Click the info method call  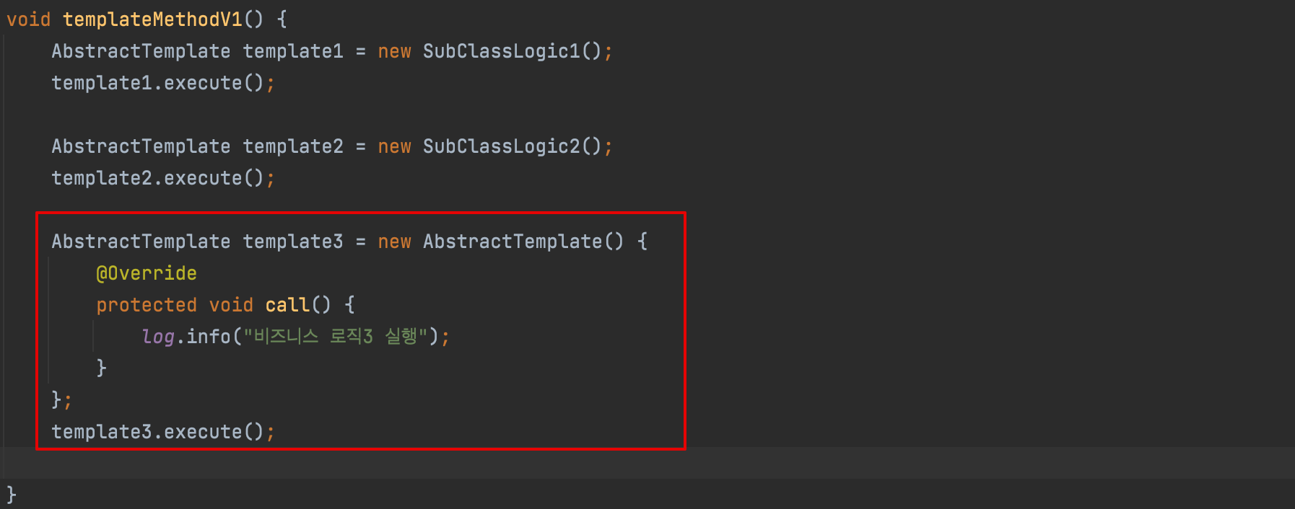pyautogui.click(x=209, y=337)
